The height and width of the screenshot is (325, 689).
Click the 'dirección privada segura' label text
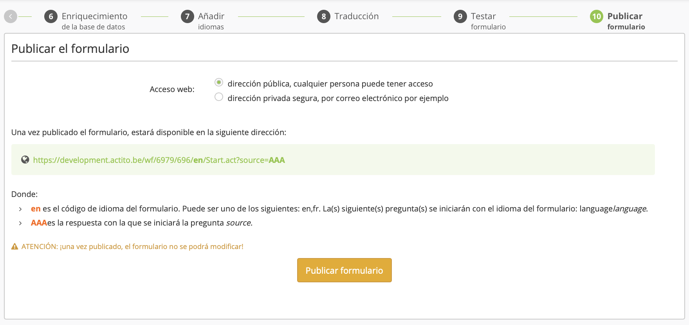[x=337, y=98]
